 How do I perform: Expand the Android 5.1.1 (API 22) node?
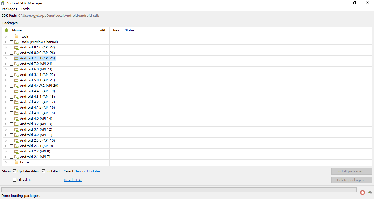[x=5, y=75]
